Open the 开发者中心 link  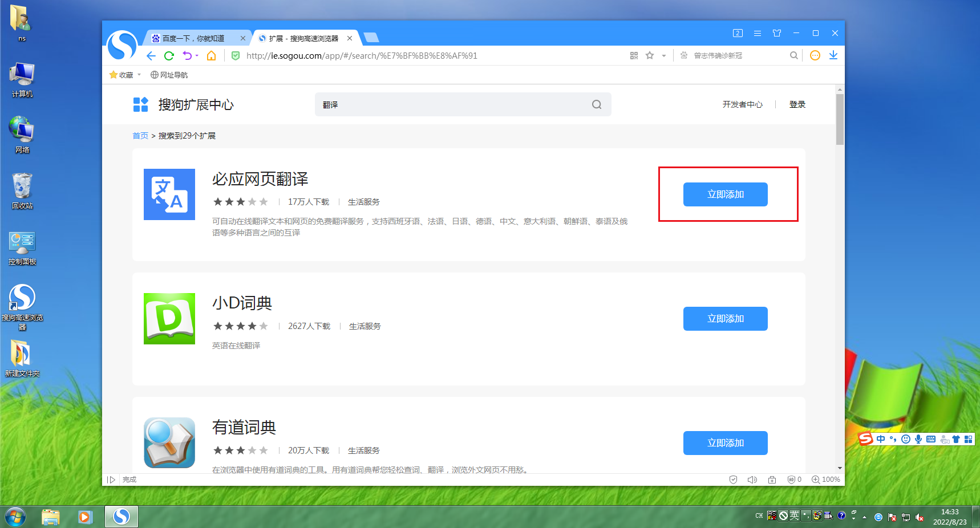point(742,104)
